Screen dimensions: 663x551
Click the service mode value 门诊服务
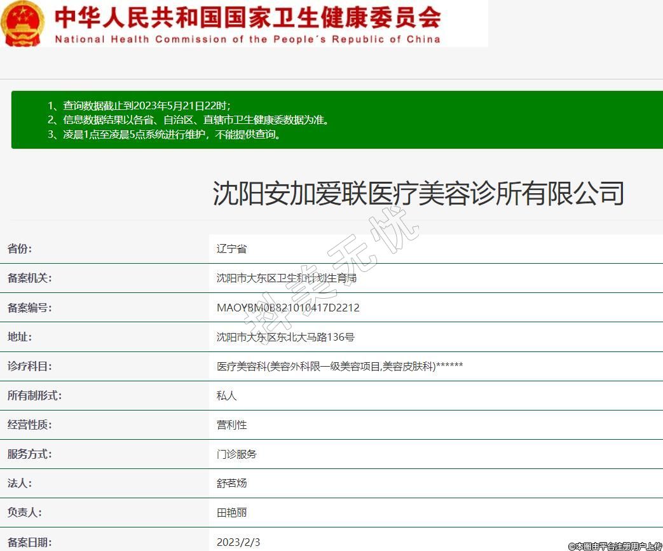tap(236, 454)
